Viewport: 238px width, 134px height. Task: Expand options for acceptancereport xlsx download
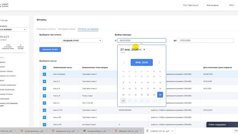(109, 131)
